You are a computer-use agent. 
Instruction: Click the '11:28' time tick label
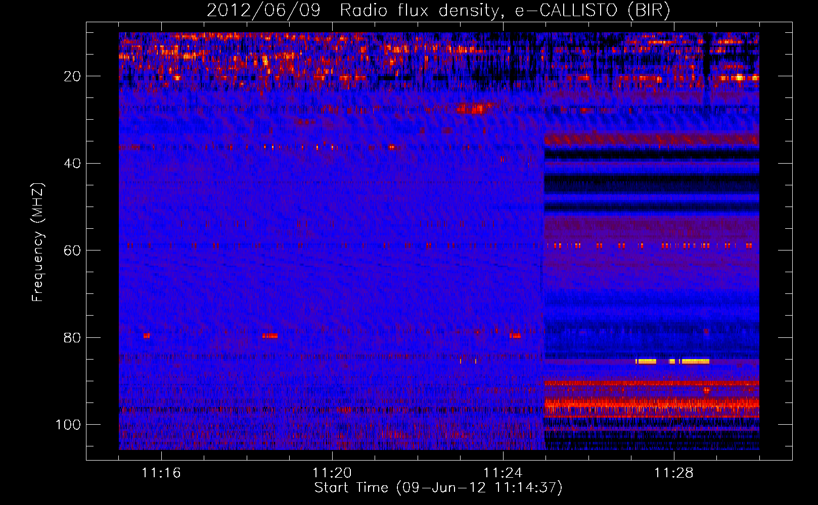pyautogui.click(x=674, y=473)
